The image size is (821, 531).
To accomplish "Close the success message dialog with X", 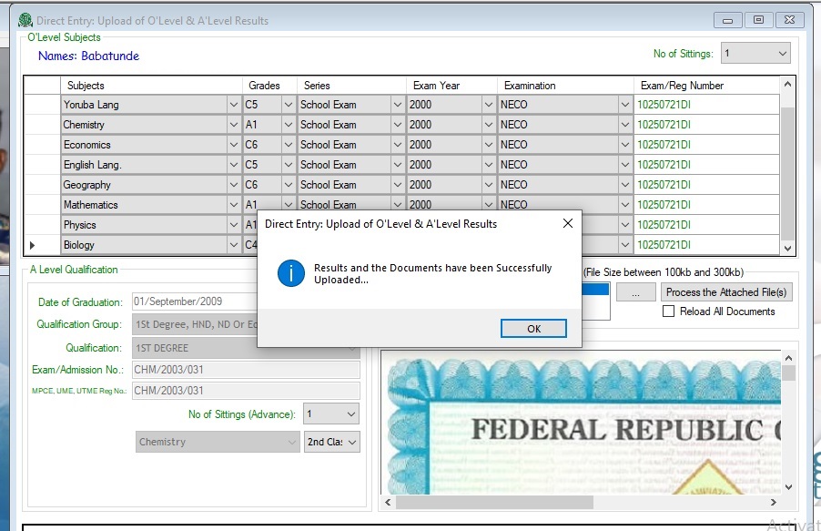I will (x=568, y=223).
